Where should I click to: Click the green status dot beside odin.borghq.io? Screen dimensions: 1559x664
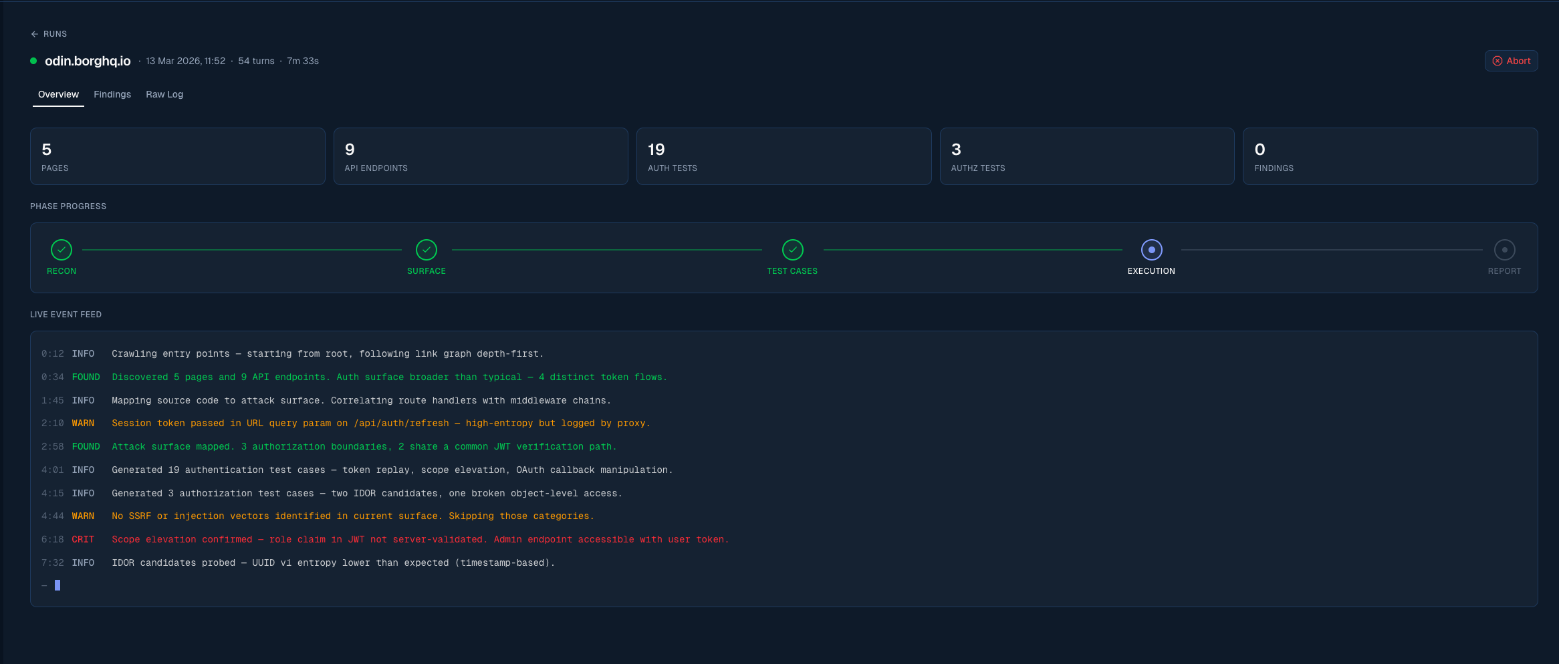(33, 61)
